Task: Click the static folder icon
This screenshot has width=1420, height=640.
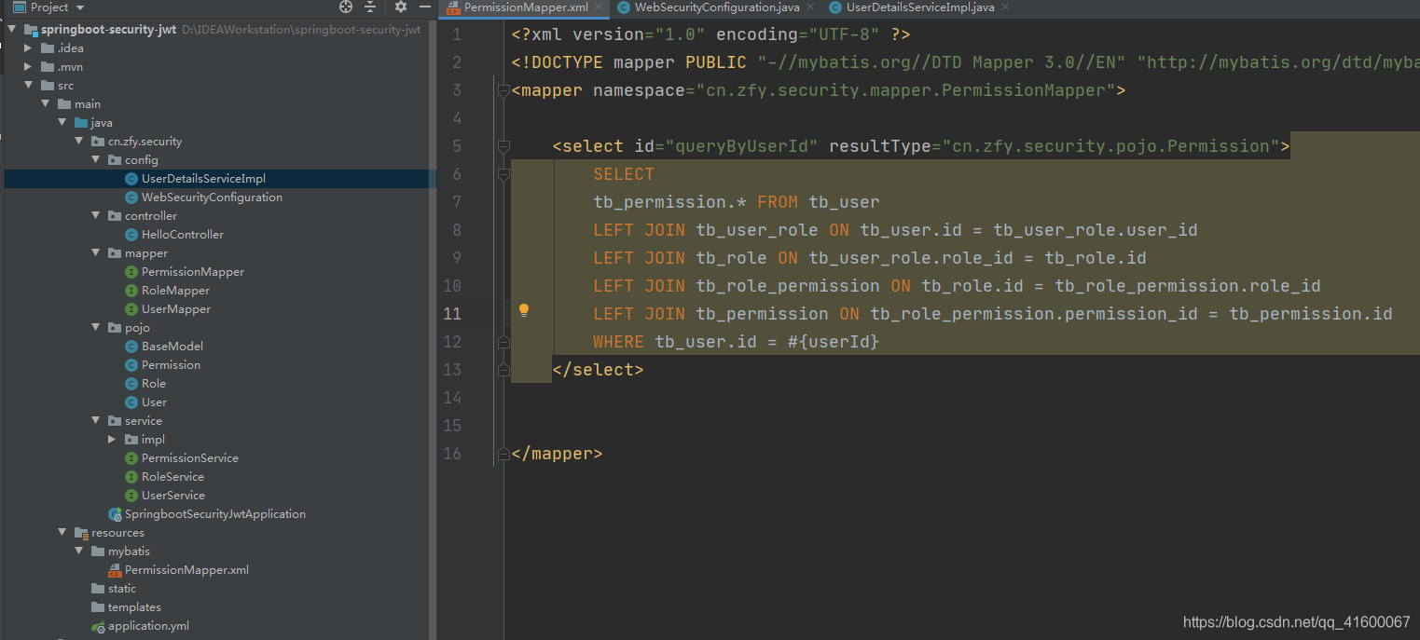Action: point(98,588)
